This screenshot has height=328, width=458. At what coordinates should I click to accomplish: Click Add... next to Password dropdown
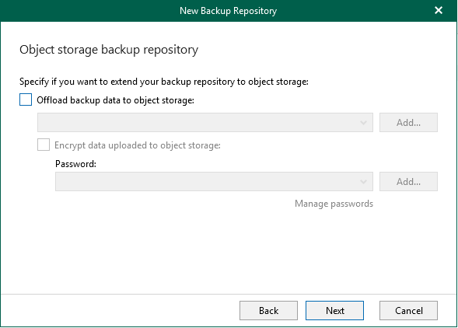(408, 181)
